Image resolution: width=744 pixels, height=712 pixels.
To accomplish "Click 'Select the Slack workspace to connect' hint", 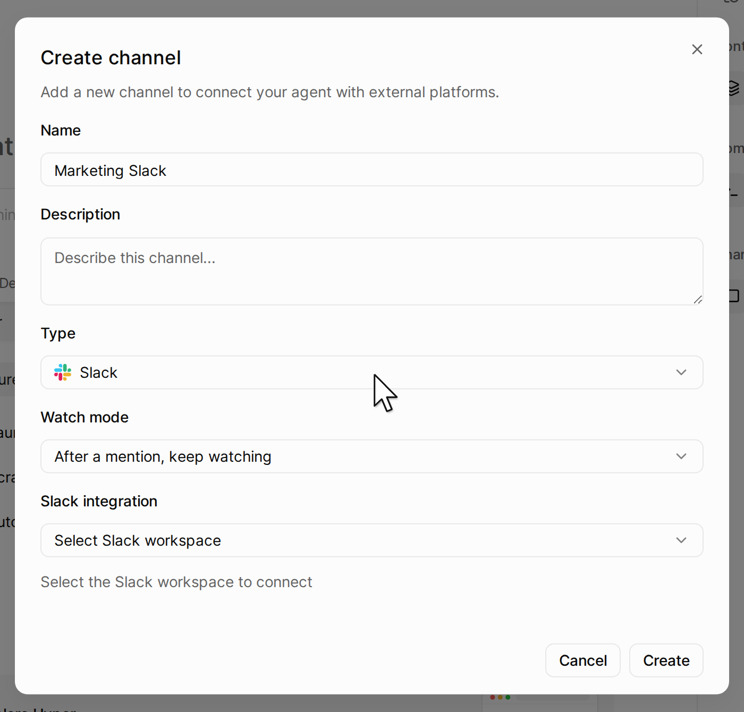I will [x=176, y=582].
